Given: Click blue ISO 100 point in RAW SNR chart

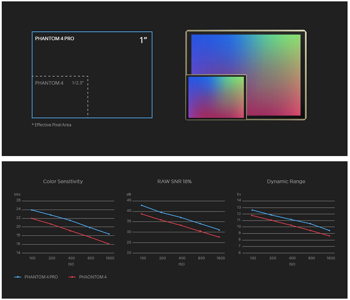Looking at the screenshot, I should pyautogui.click(x=141, y=205).
